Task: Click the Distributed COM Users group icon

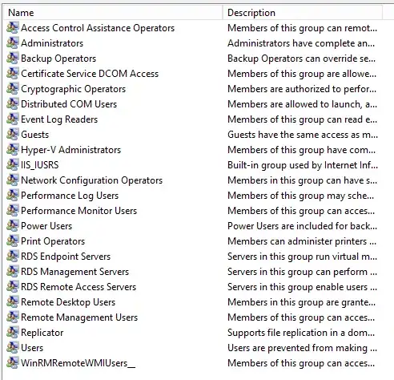Action: 13,104
